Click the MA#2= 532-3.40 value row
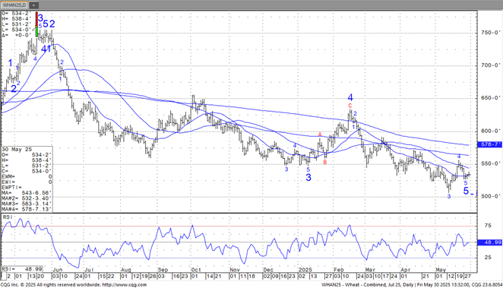This screenshot has height=288, width=503. tap(27, 198)
